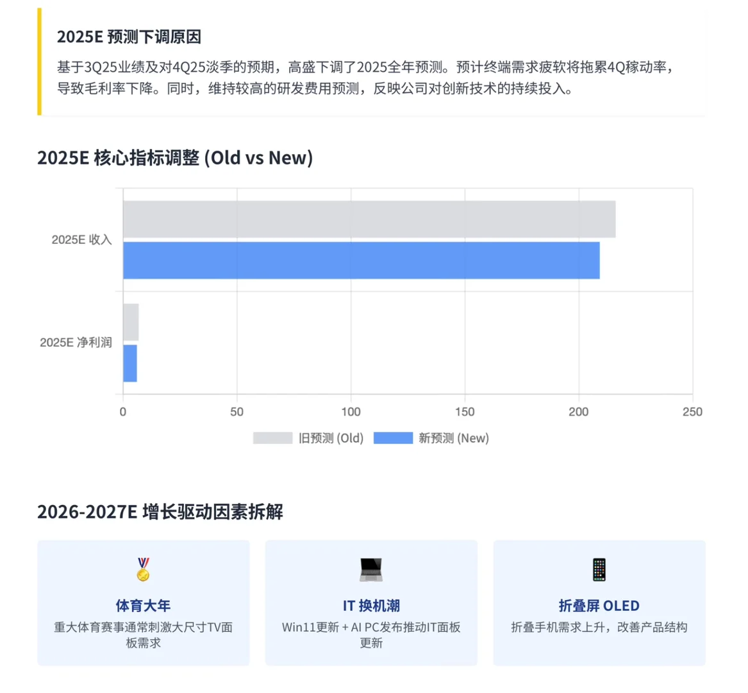This screenshot has height=693, width=748.
Task: Click the medal icon above 体育大年
Action: [143, 569]
